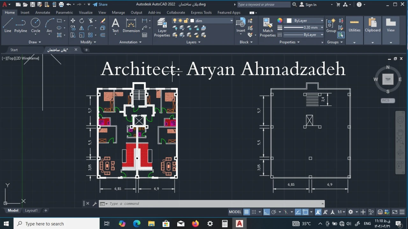Click Sign In in title bar
Screen dimensions: 408x229
[308, 4]
